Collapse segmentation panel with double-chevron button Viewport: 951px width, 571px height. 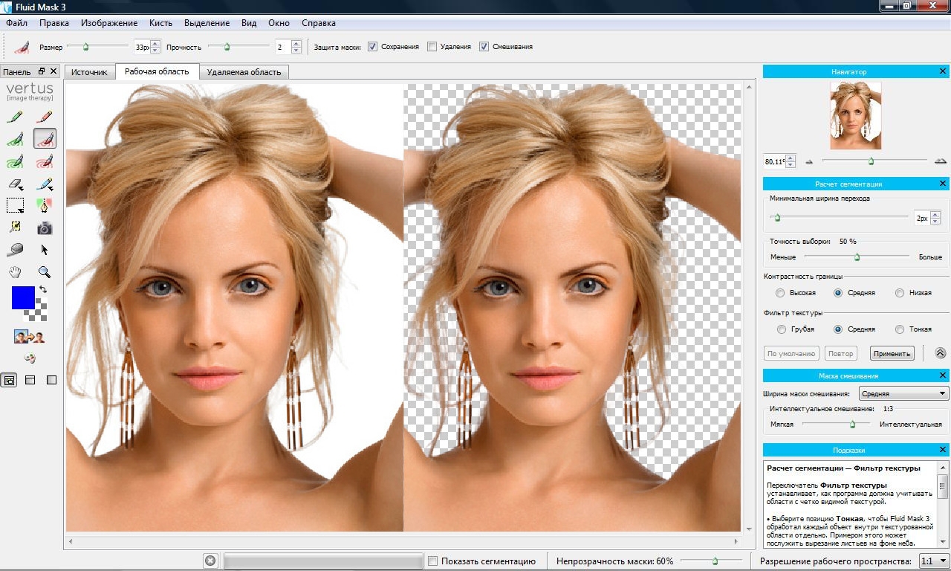click(940, 353)
